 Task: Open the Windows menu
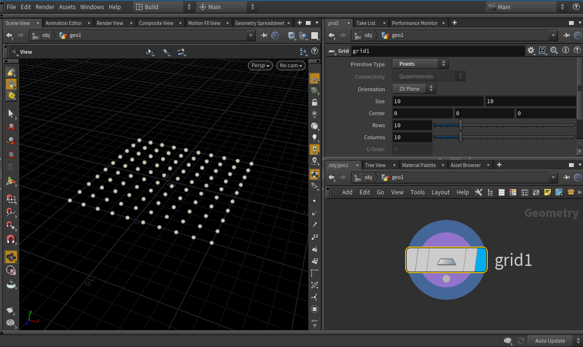(92, 7)
